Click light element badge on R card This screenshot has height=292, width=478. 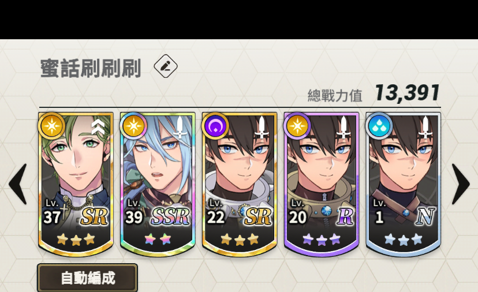click(x=297, y=126)
